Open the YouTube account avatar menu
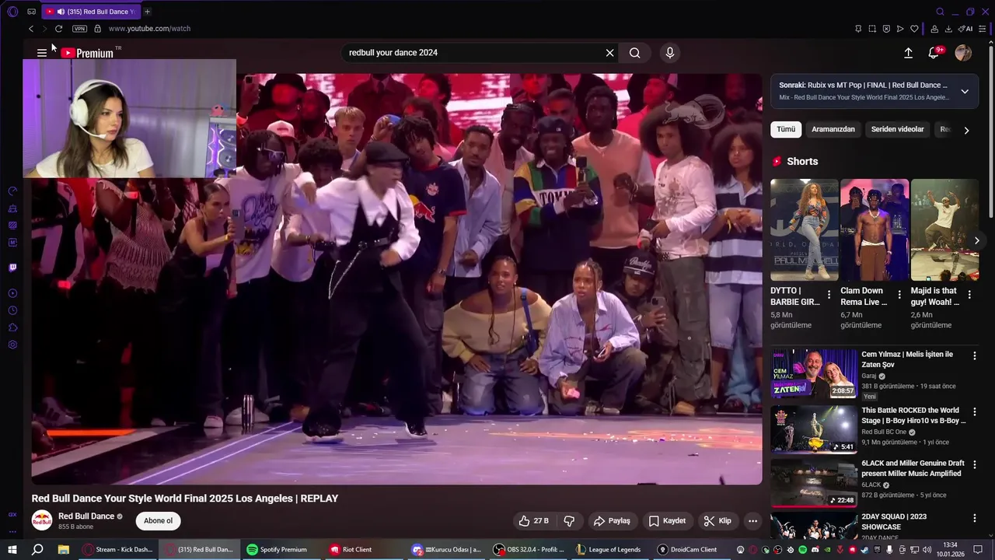 pos(963,53)
